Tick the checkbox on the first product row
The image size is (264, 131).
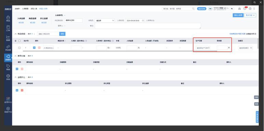coord(19,48)
